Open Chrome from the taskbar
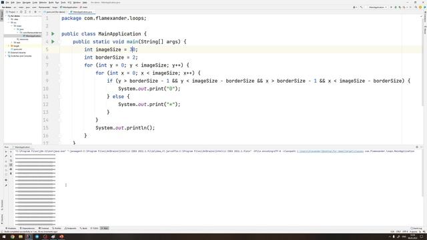The width and height of the screenshot is (427, 240). click(13, 237)
